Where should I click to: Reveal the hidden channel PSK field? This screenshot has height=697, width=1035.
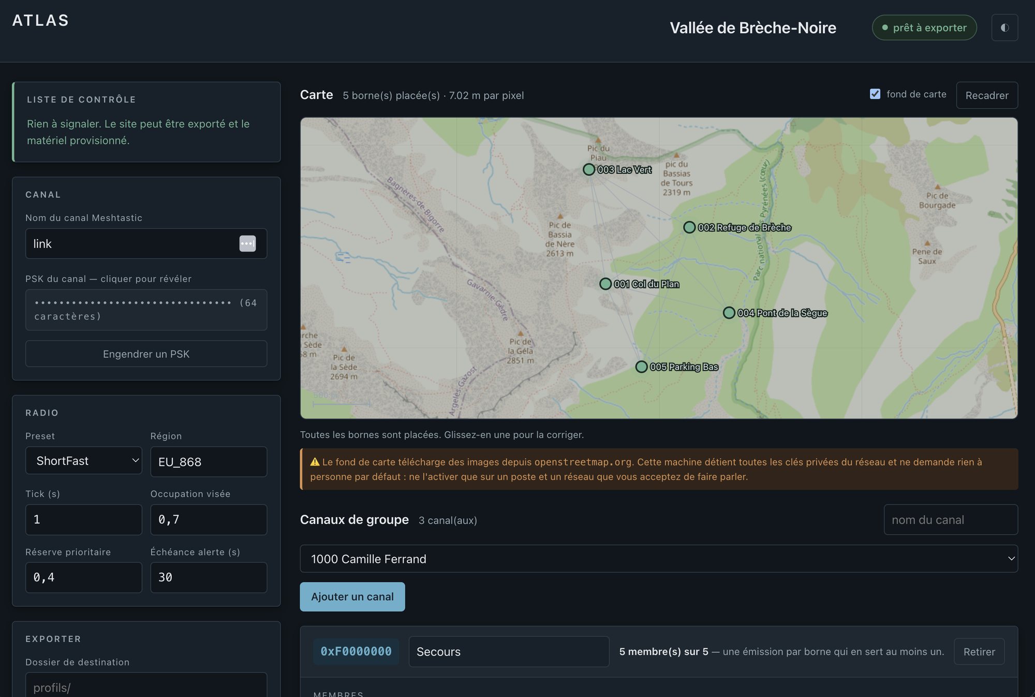pyautogui.click(x=146, y=310)
